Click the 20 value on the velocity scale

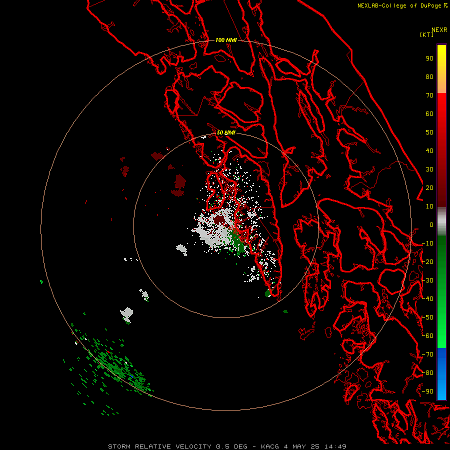pyautogui.click(x=429, y=187)
